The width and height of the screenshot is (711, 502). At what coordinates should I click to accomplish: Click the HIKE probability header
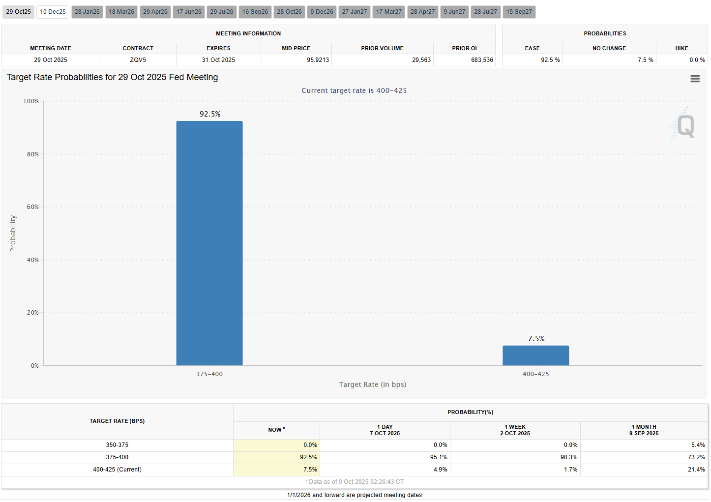point(682,48)
